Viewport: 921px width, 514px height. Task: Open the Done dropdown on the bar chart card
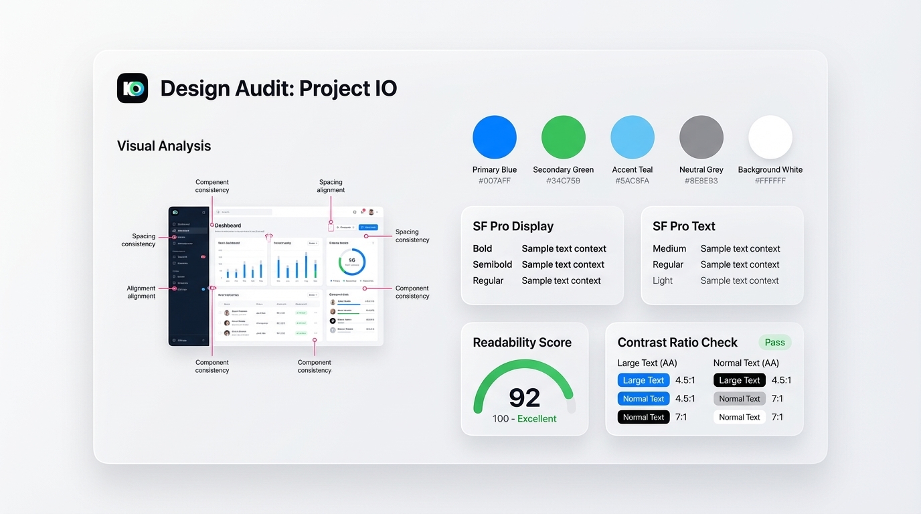(x=313, y=242)
